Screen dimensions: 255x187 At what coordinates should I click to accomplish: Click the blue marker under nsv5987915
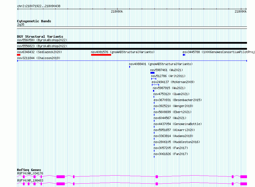[x=154, y=91]
